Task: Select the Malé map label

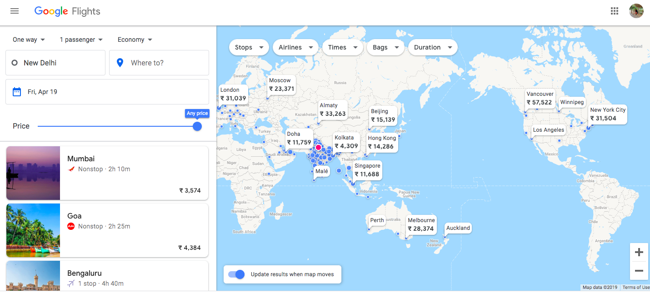Action: [x=322, y=171]
